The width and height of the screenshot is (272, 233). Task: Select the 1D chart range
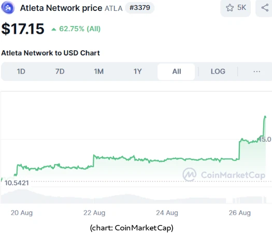pyautogui.click(x=21, y=72)
